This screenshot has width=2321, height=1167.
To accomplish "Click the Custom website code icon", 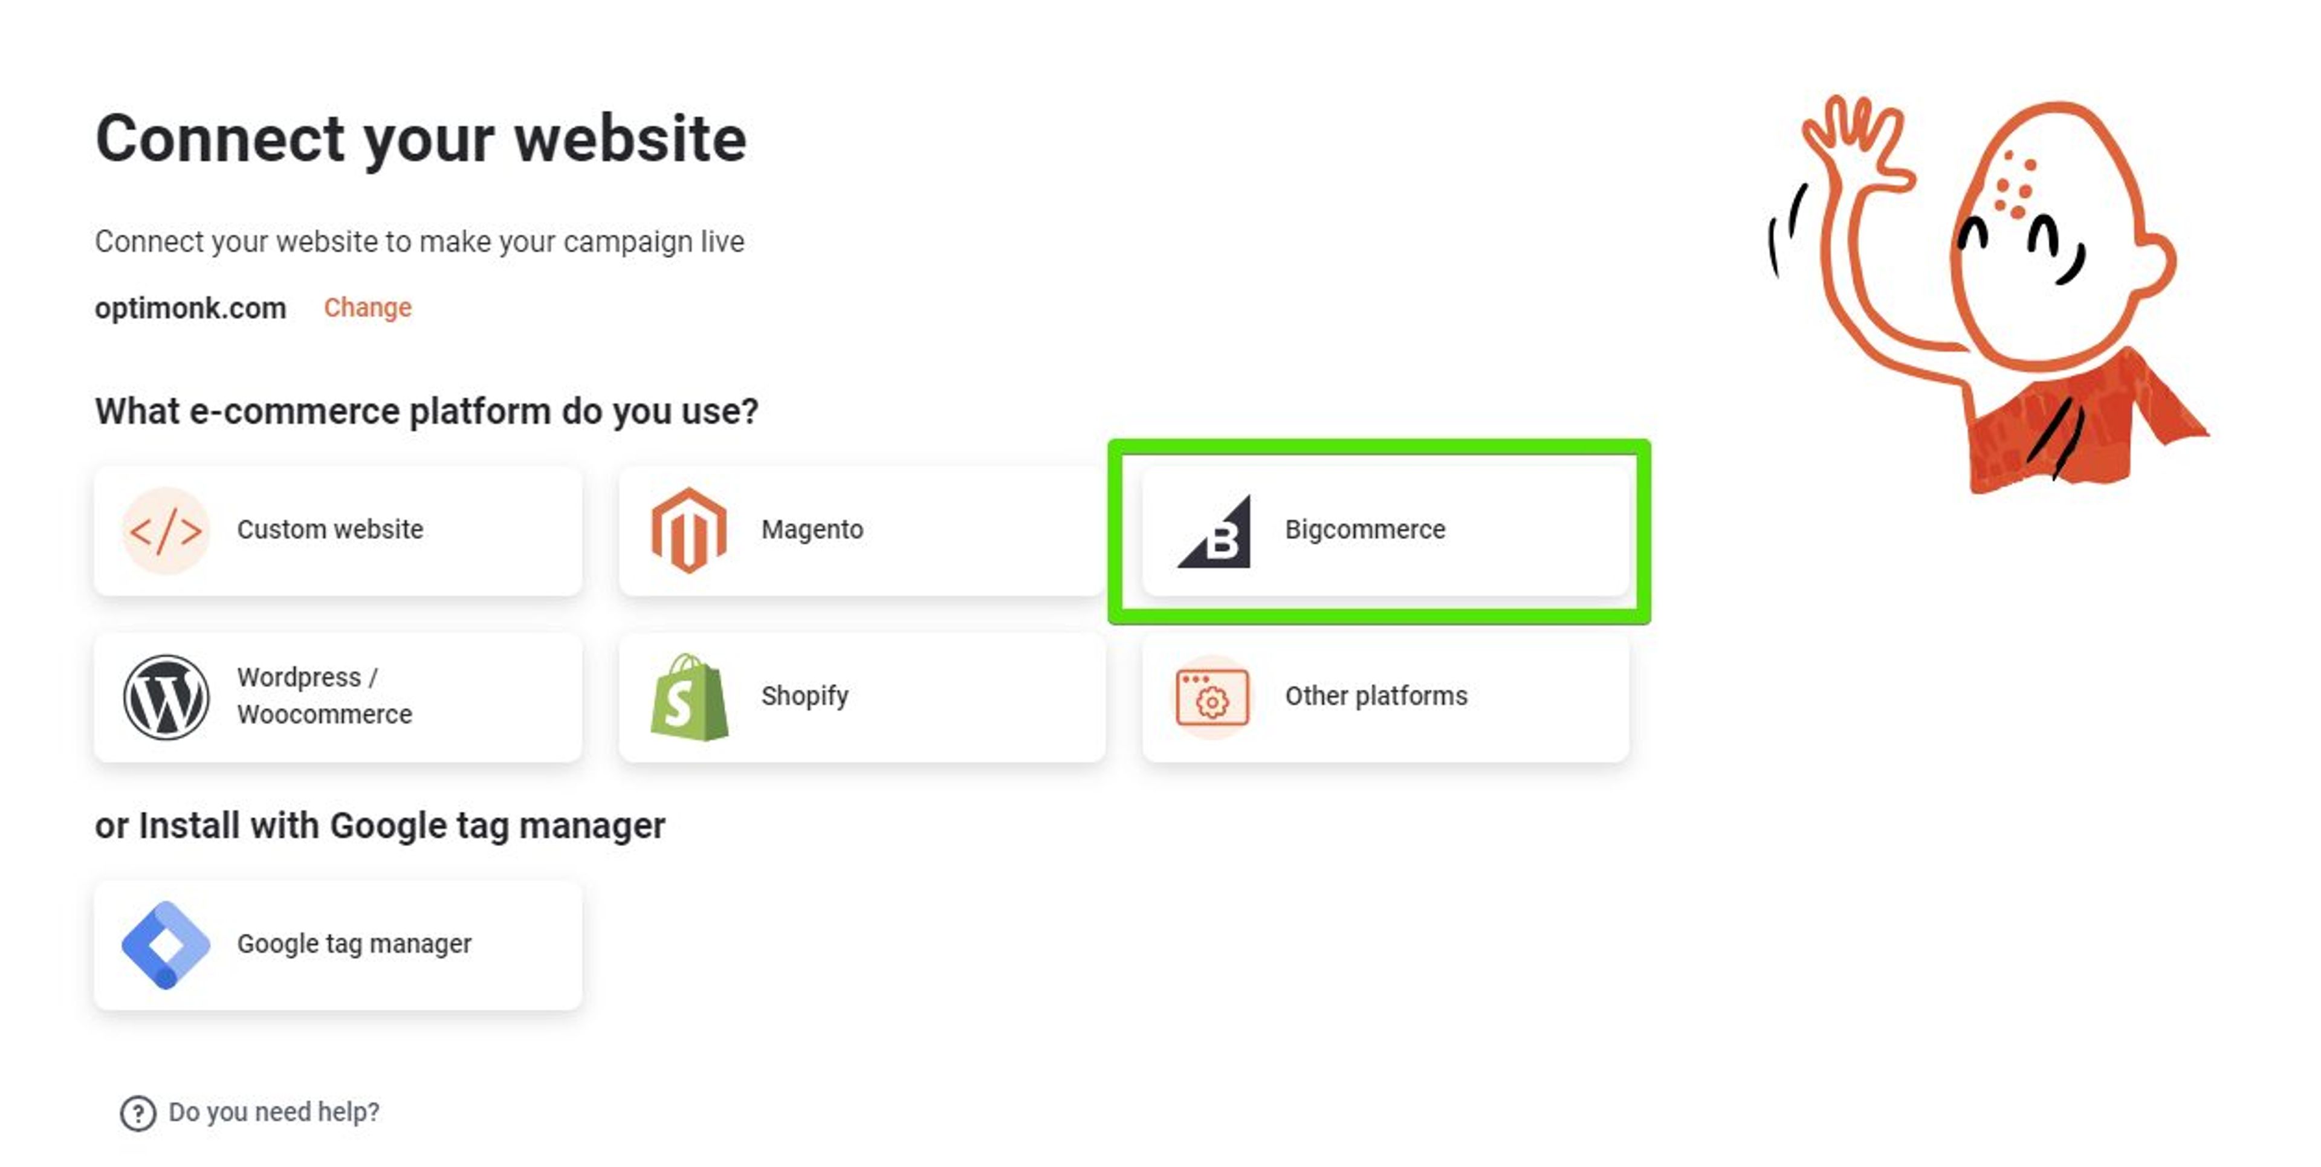I will tap(165, 530).
